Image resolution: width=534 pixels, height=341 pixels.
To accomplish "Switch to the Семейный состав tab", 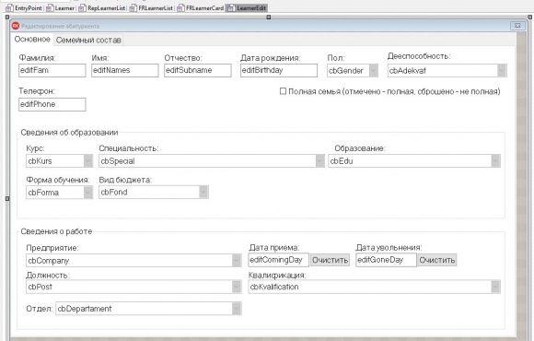I will (88, 41).
